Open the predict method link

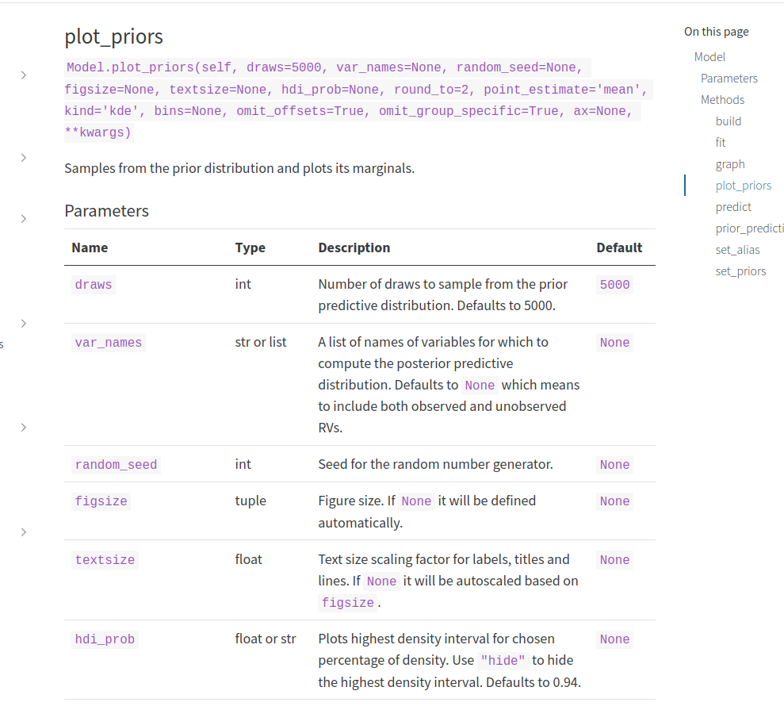pos(733,206)
